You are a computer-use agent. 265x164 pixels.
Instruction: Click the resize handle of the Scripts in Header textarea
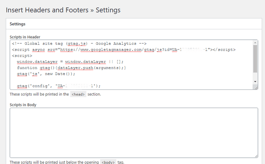tap(256, 88)
